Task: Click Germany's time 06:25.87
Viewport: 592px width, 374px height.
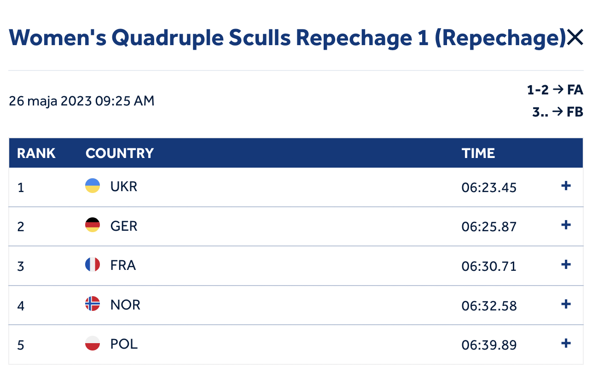Action: pos(489,227)
